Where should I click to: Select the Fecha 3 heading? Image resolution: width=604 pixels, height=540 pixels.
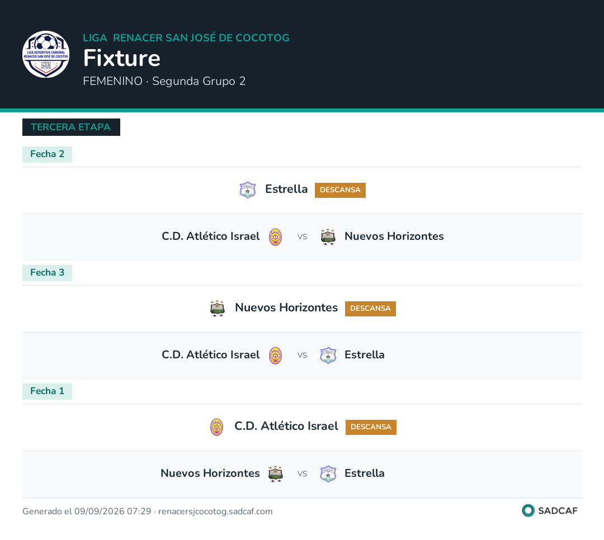tap(47, 273)
